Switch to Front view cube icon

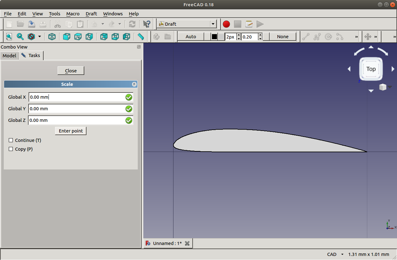click(67, 37)
